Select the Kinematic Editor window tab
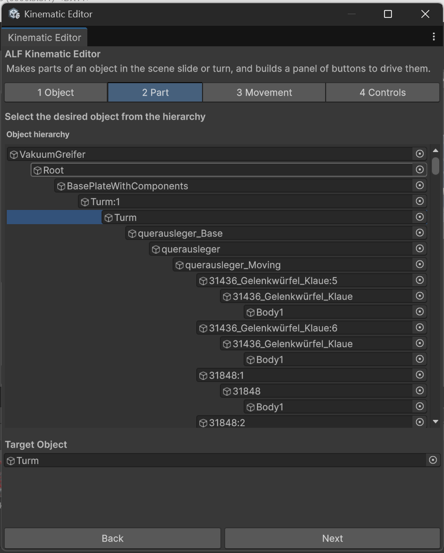 tap(44, 37)
